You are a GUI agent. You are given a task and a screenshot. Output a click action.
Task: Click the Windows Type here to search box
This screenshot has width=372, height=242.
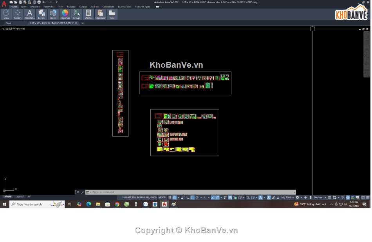(x=37, y=204)
